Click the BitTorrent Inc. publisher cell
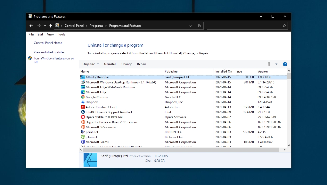327x185 pixels. click(174, 137)
